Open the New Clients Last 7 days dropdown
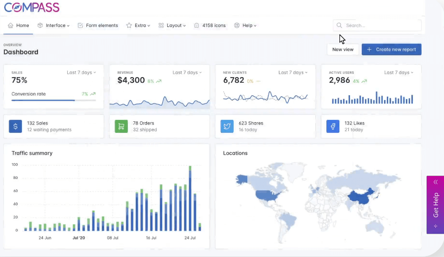 293,72
